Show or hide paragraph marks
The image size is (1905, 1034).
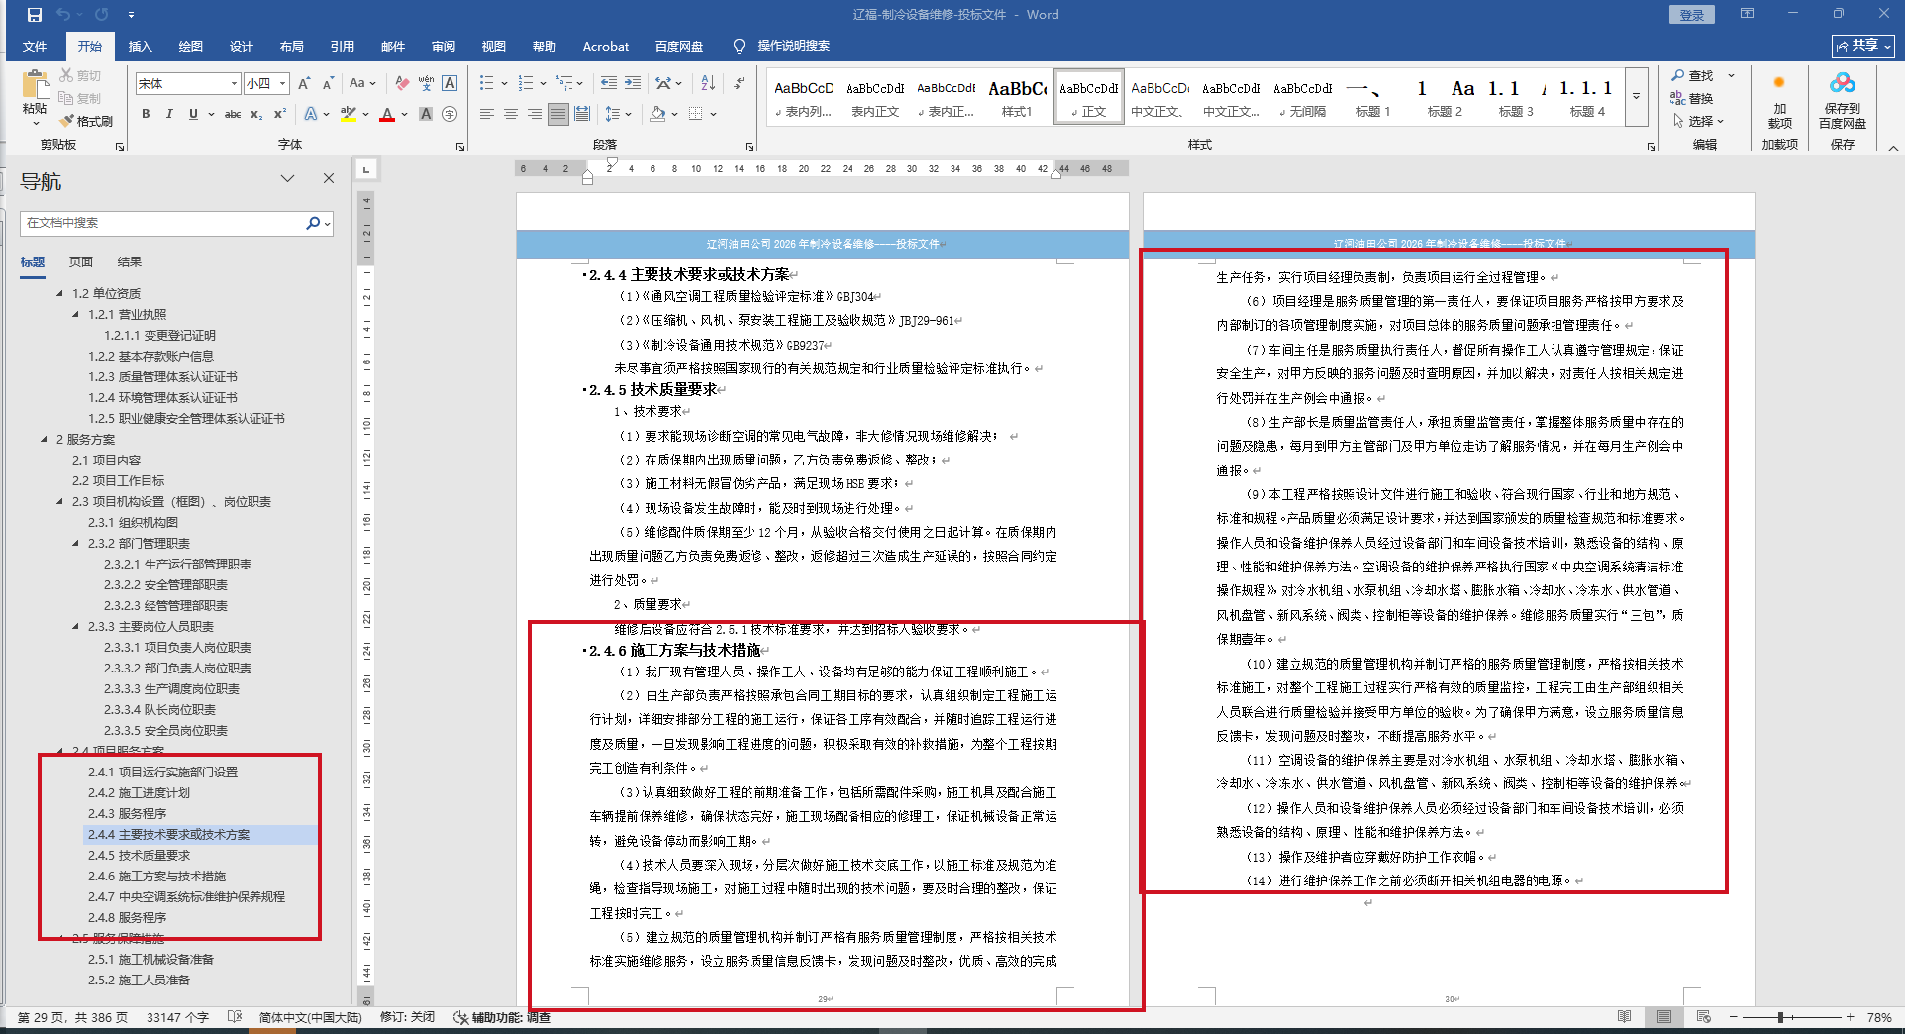click(739, 83)
